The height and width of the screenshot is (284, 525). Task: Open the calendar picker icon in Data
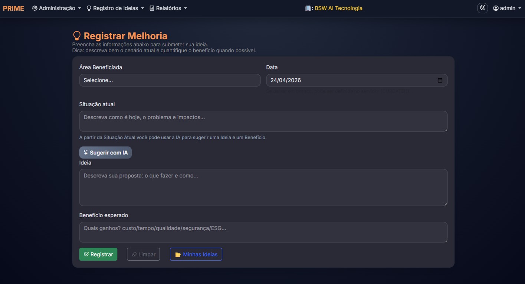click(440, 80)
